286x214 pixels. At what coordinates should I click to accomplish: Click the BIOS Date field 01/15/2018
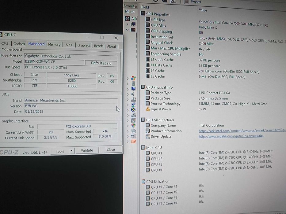[x=71, y=111]
